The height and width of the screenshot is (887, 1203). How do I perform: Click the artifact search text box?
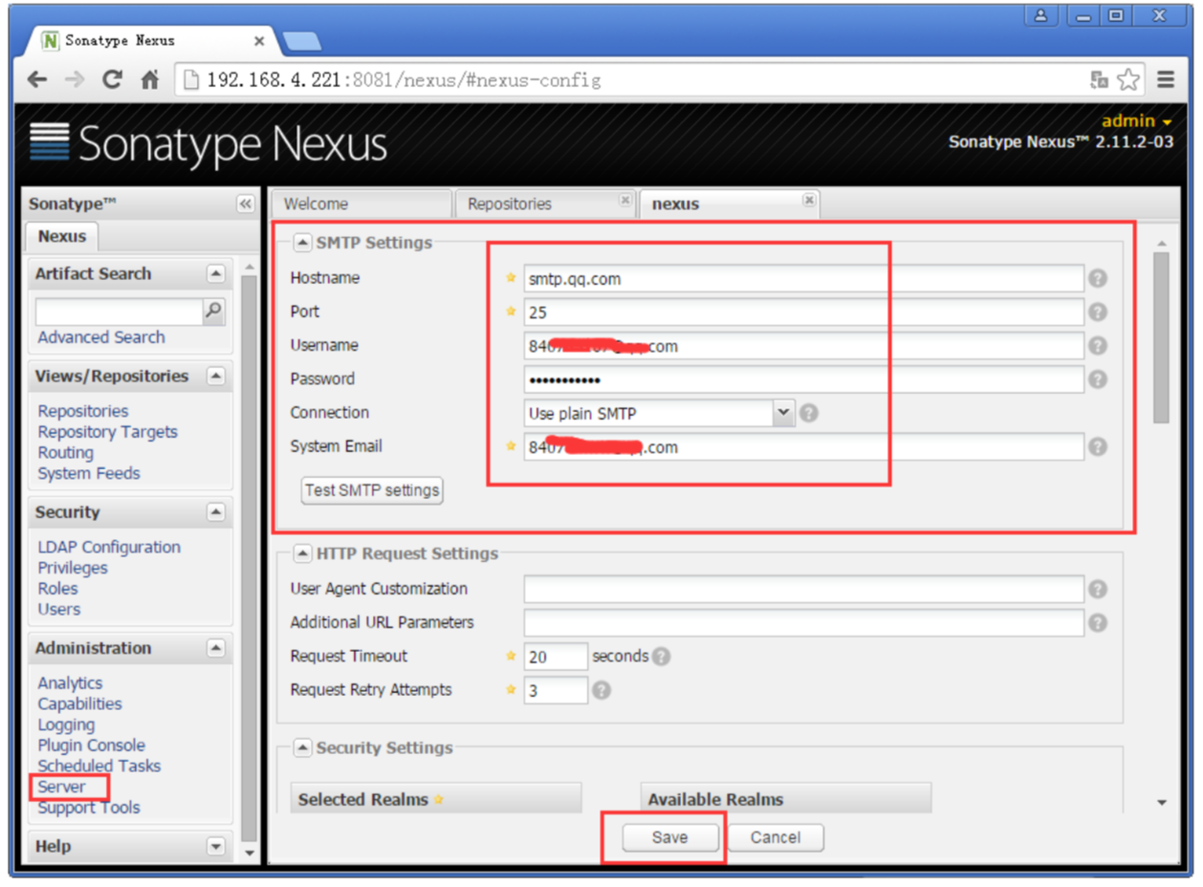pyautogui.click(x=119, y=311)
